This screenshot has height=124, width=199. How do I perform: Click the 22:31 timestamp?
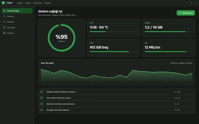click(177, 110)
